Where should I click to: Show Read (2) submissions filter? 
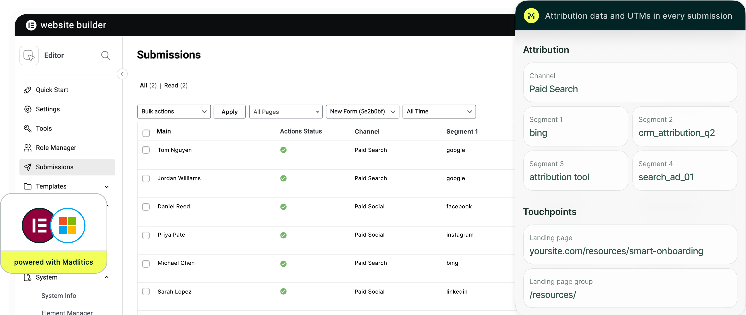pyautogui.click(x=176, y=85)
